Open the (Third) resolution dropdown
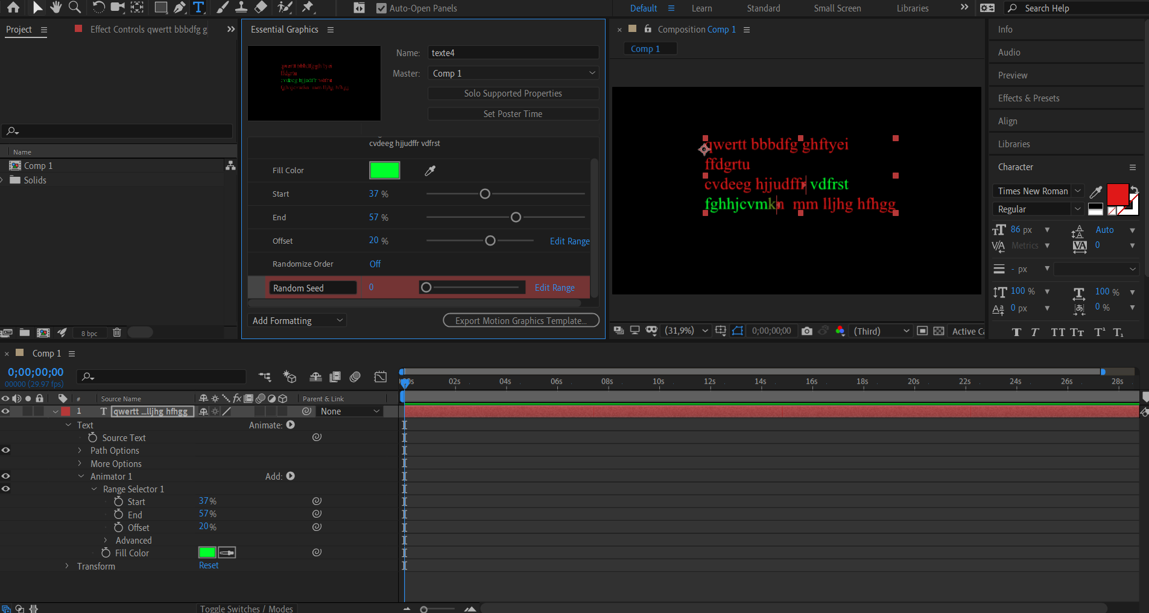Screen dimensions: 1149x613 pyautogui.click(x=881, y=331)
